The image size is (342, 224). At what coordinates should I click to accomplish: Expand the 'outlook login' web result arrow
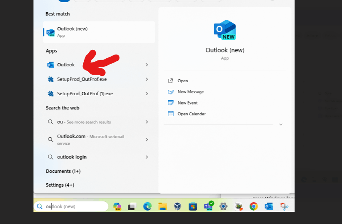click(x=147, y=157)
